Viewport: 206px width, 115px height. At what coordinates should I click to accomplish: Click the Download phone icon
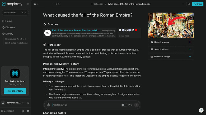point(2,111)
